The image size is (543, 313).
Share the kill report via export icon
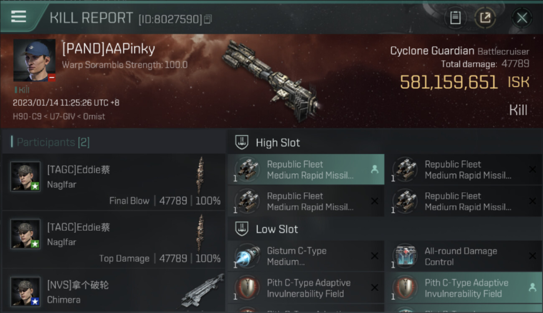pos(485,18)
